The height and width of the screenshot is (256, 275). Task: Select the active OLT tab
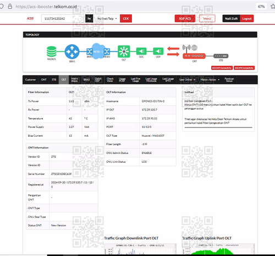(64, 79)
